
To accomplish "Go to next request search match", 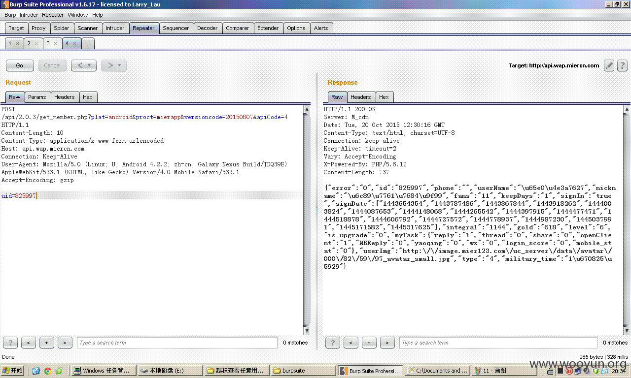I will click(65, 343).
